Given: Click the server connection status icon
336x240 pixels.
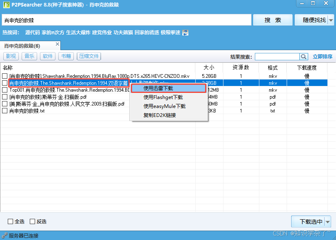Looking at the screenshot, I should pyautogui.click(x=4, y=236).
